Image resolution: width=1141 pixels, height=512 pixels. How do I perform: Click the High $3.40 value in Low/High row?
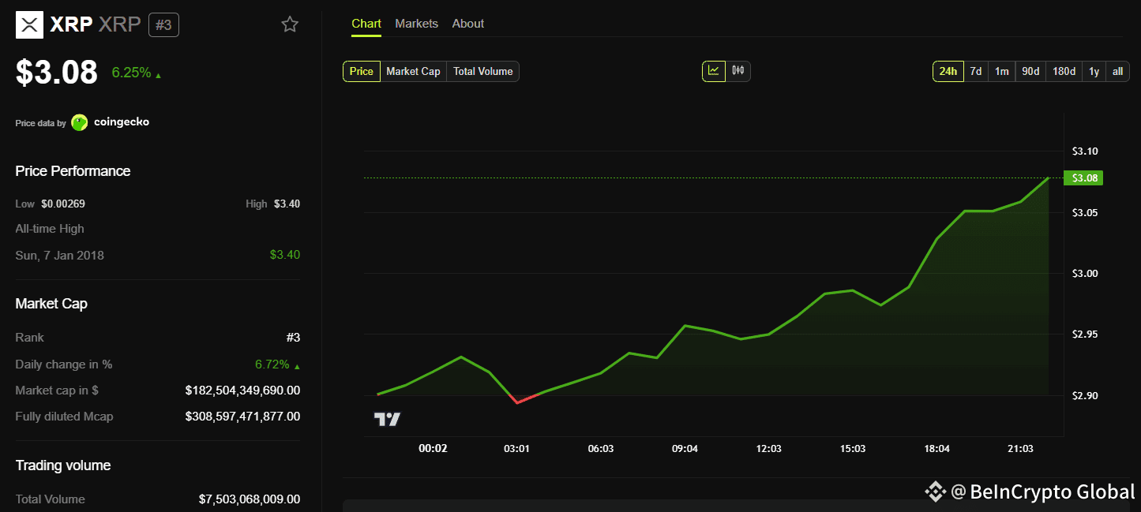(x=287, y=204)
